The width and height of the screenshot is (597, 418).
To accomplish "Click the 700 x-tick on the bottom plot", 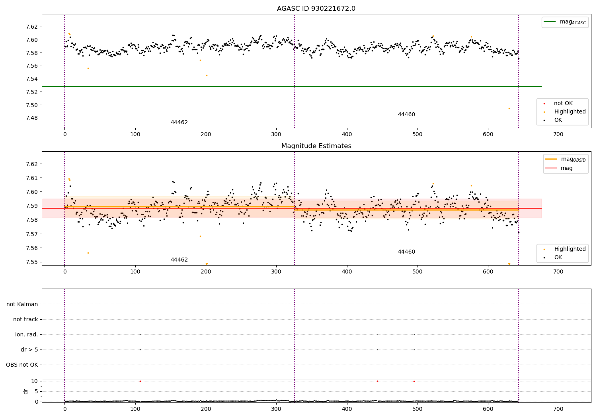I will coord(558,409).
